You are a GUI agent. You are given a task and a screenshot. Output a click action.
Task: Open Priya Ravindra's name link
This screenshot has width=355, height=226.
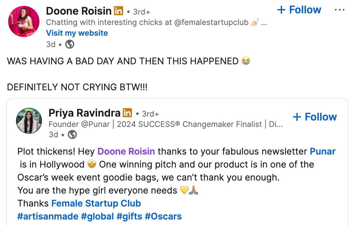[84, 113]
